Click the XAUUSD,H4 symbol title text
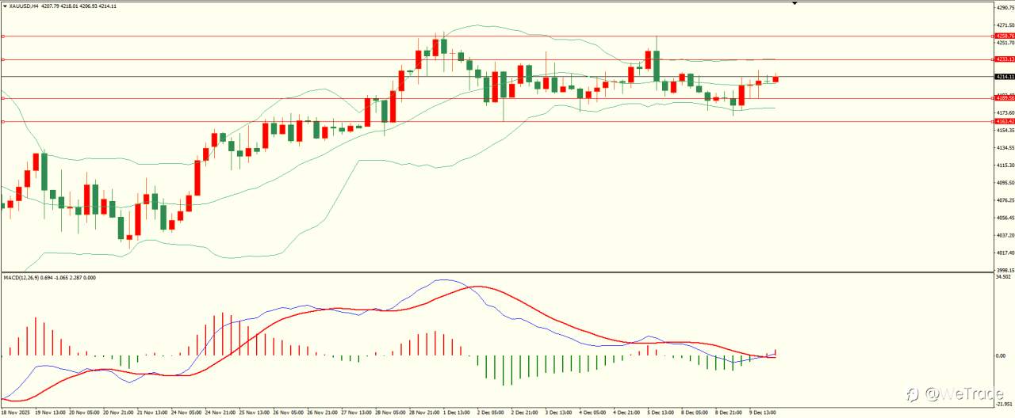The image size is (1015, 418). 25,6
